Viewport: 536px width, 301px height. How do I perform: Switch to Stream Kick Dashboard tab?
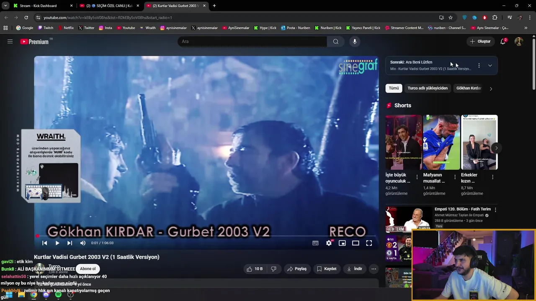coord(43,6)
